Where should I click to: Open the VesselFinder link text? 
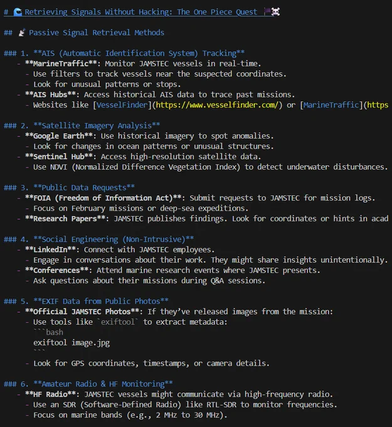[122, 105]
